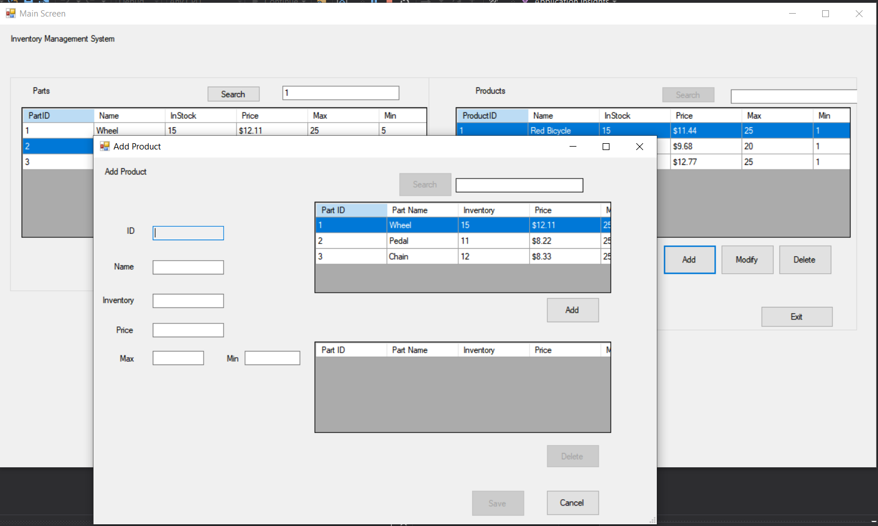Screen dimensions: 878x526
Task: Open the Application Insights dropdown arrow
Action: tap(615, 2)
